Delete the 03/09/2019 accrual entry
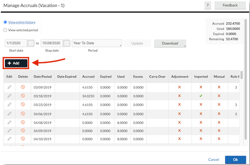 tap(23, 87)
